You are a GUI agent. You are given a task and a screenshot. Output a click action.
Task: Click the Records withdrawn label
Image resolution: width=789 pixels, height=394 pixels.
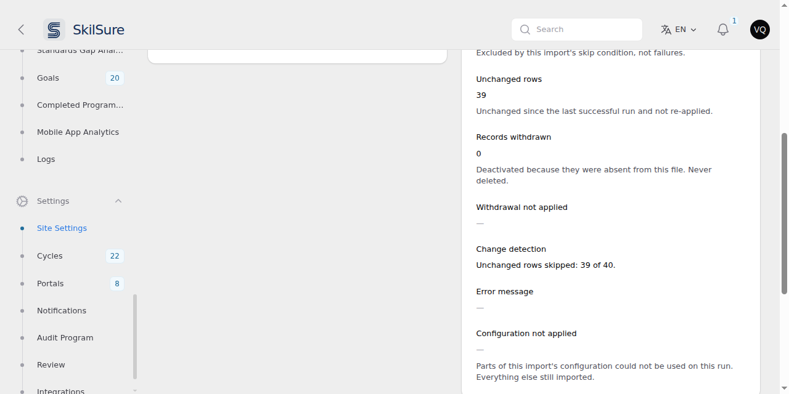tap(513, 137)
